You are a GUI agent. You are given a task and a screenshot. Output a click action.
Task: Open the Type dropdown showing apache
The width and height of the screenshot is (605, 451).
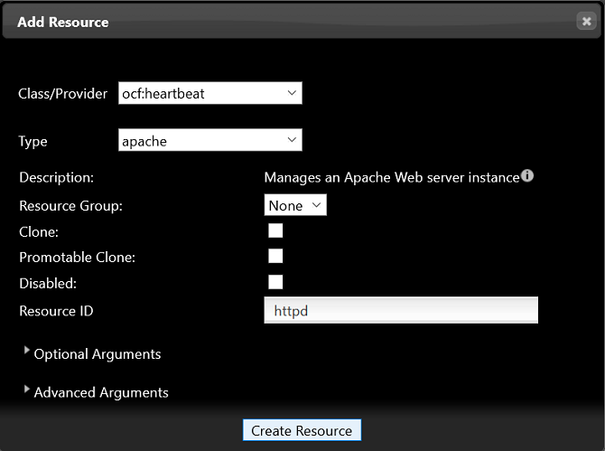(210, 140)
